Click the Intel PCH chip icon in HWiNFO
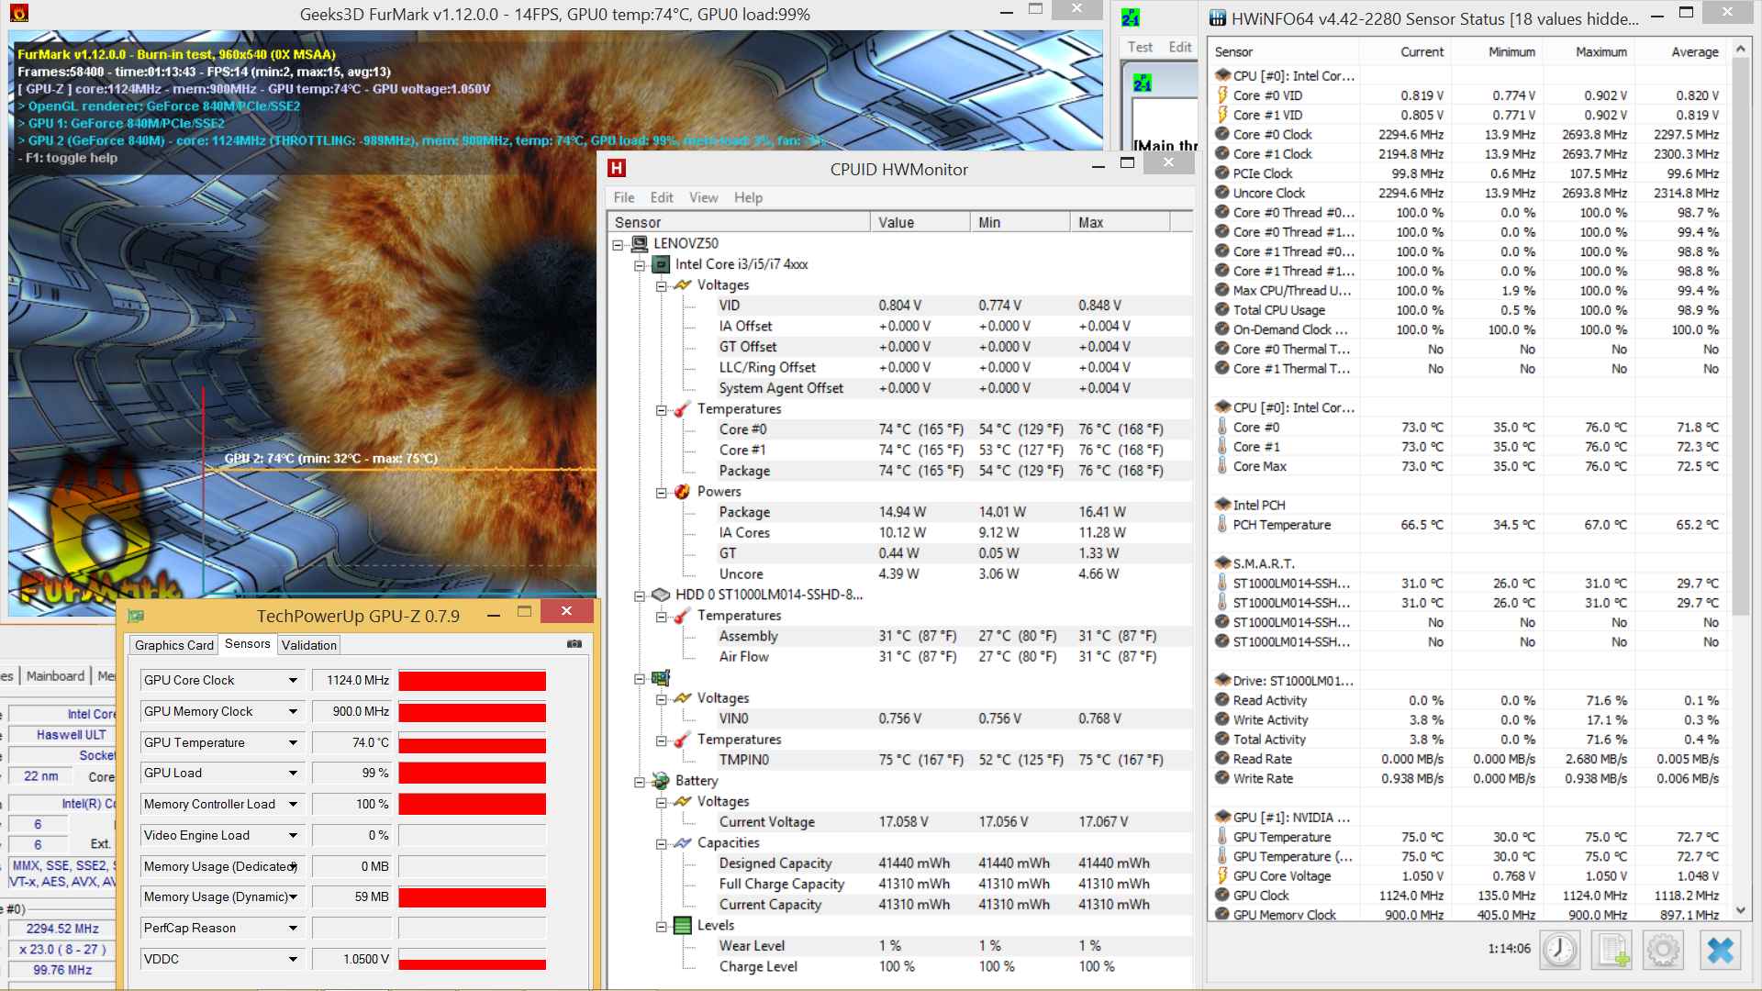This screenshot has height=991, width=1762. (1222, 505)
